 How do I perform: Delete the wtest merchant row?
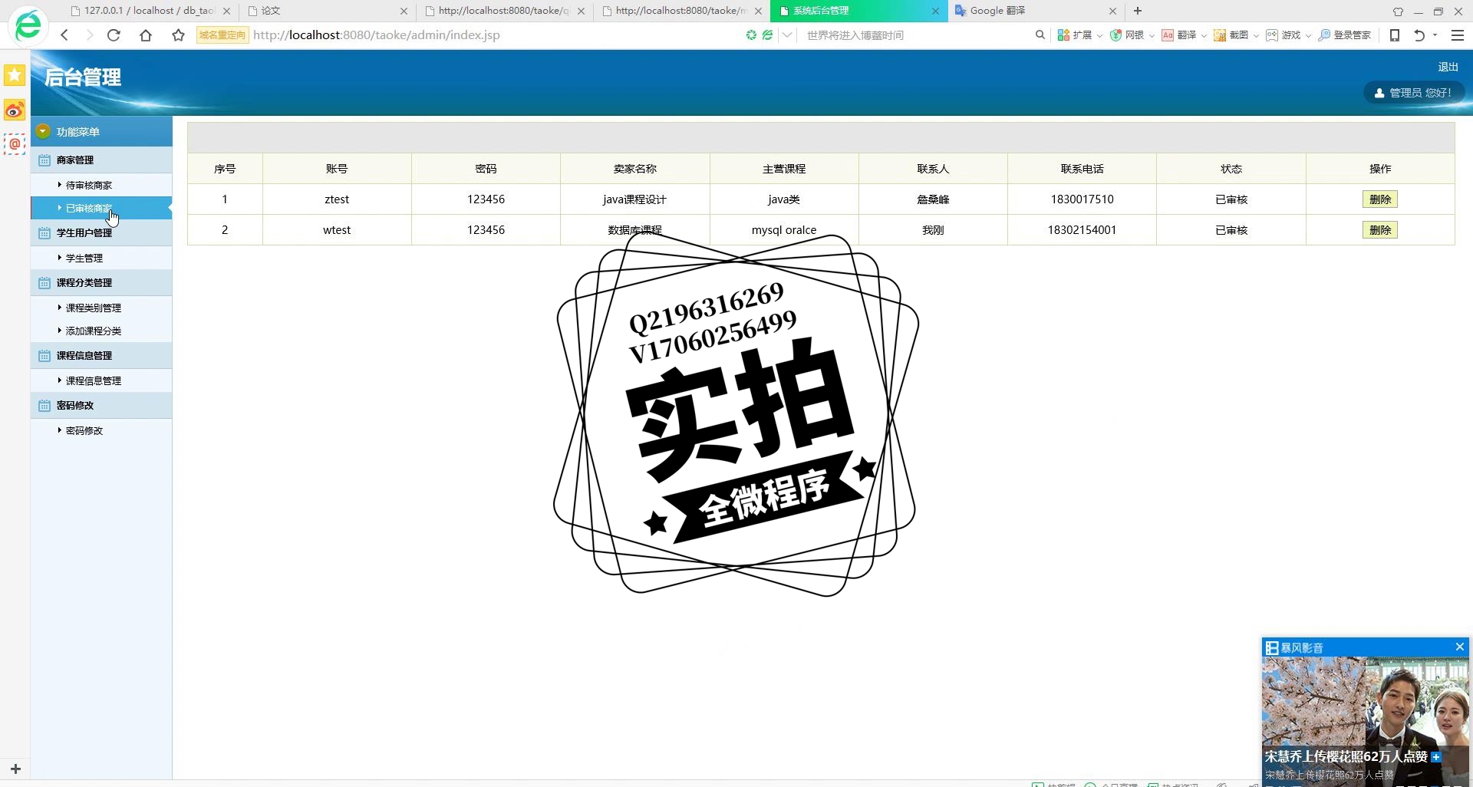[x=1379, y=230]
